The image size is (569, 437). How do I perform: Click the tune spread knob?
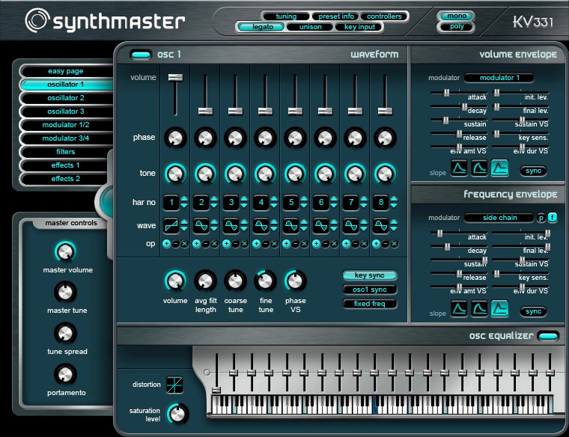click(x=65, y=333)
